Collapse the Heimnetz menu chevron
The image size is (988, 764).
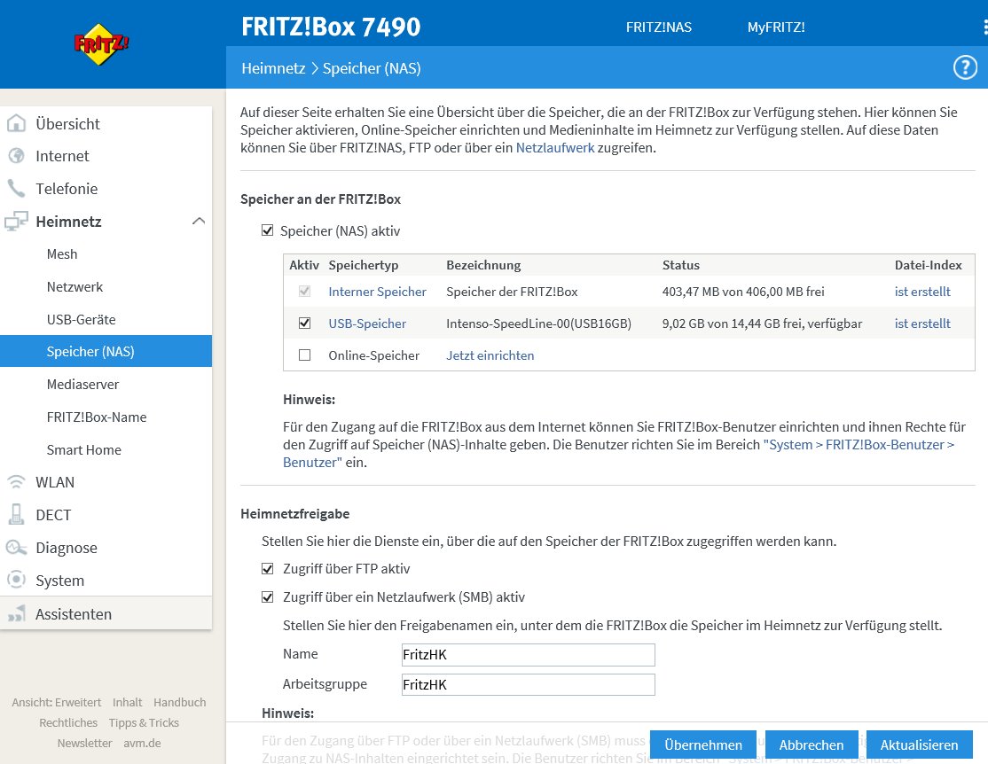click(x=199, y=221)
